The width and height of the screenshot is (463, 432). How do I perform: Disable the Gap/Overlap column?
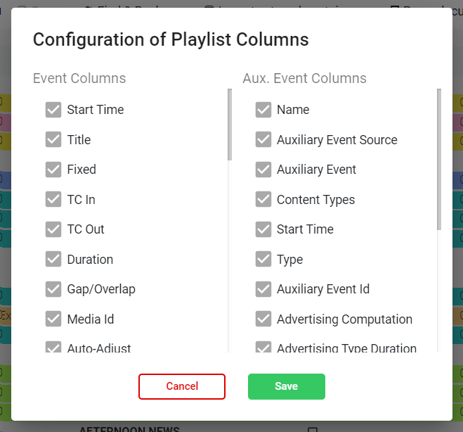(53, 289)
